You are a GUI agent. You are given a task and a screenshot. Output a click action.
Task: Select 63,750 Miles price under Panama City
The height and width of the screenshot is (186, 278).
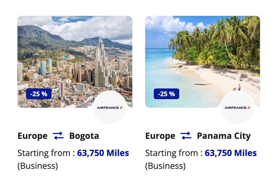231,153
